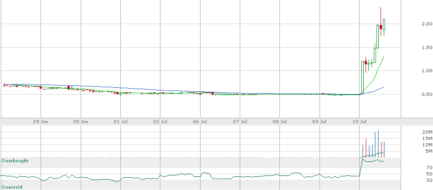This screenshot has width=433, height=190.
Task: Click the tallest blue volume bar
Action: [378, 144]
